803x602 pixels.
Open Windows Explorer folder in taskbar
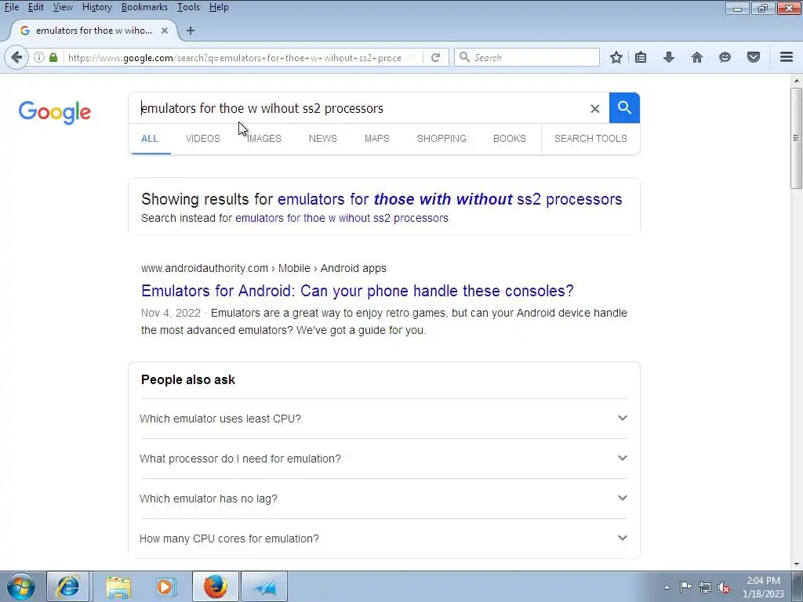[x=118, y=586]
